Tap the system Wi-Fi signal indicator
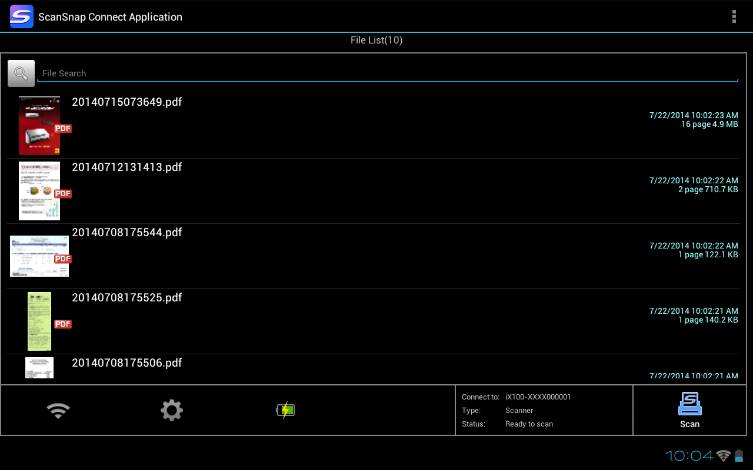Viewport: 753px width, 470px height. (x=724, y=455)
